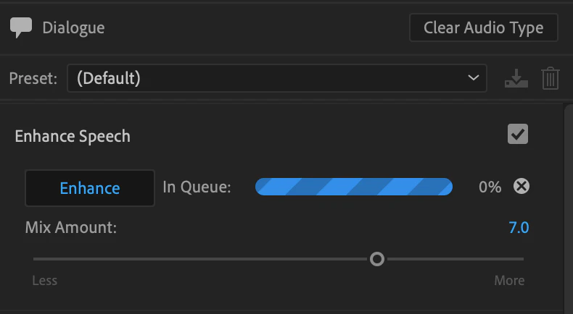Click the Enhance Speech section heading
This screenshot has height=314, width=573.
pos(73,137)
